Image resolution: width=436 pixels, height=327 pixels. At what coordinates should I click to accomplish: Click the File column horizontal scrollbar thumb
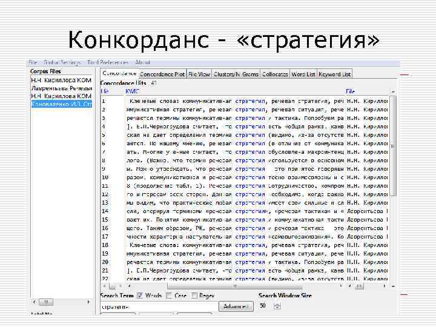pyautogui.click(x=360, y=286)
